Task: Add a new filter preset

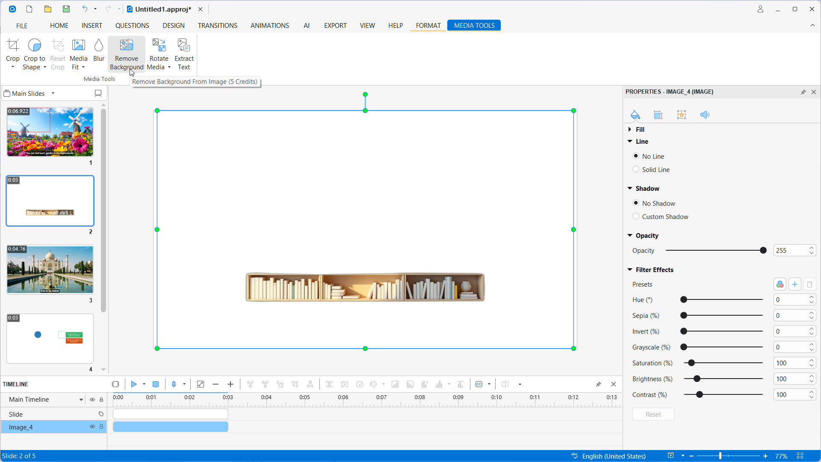Action: click(x=794, y=284)
